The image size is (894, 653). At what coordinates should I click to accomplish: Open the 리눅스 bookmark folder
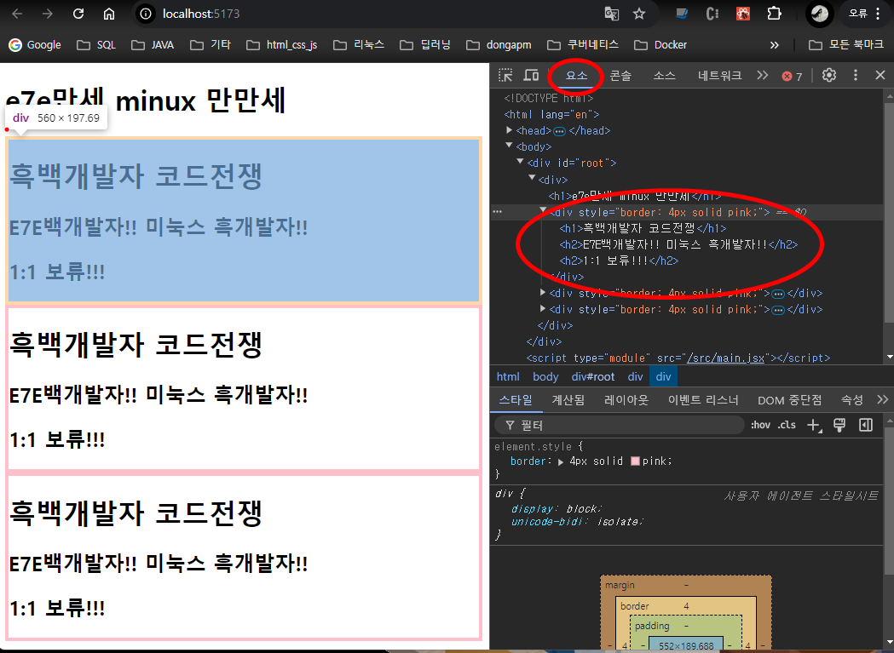(x=359, y=45)
